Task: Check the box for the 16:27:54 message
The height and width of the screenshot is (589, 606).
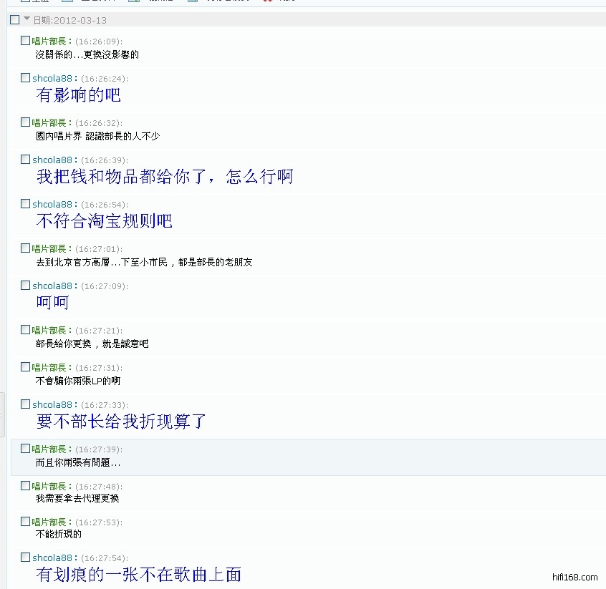Action: [x=26, y=558]
